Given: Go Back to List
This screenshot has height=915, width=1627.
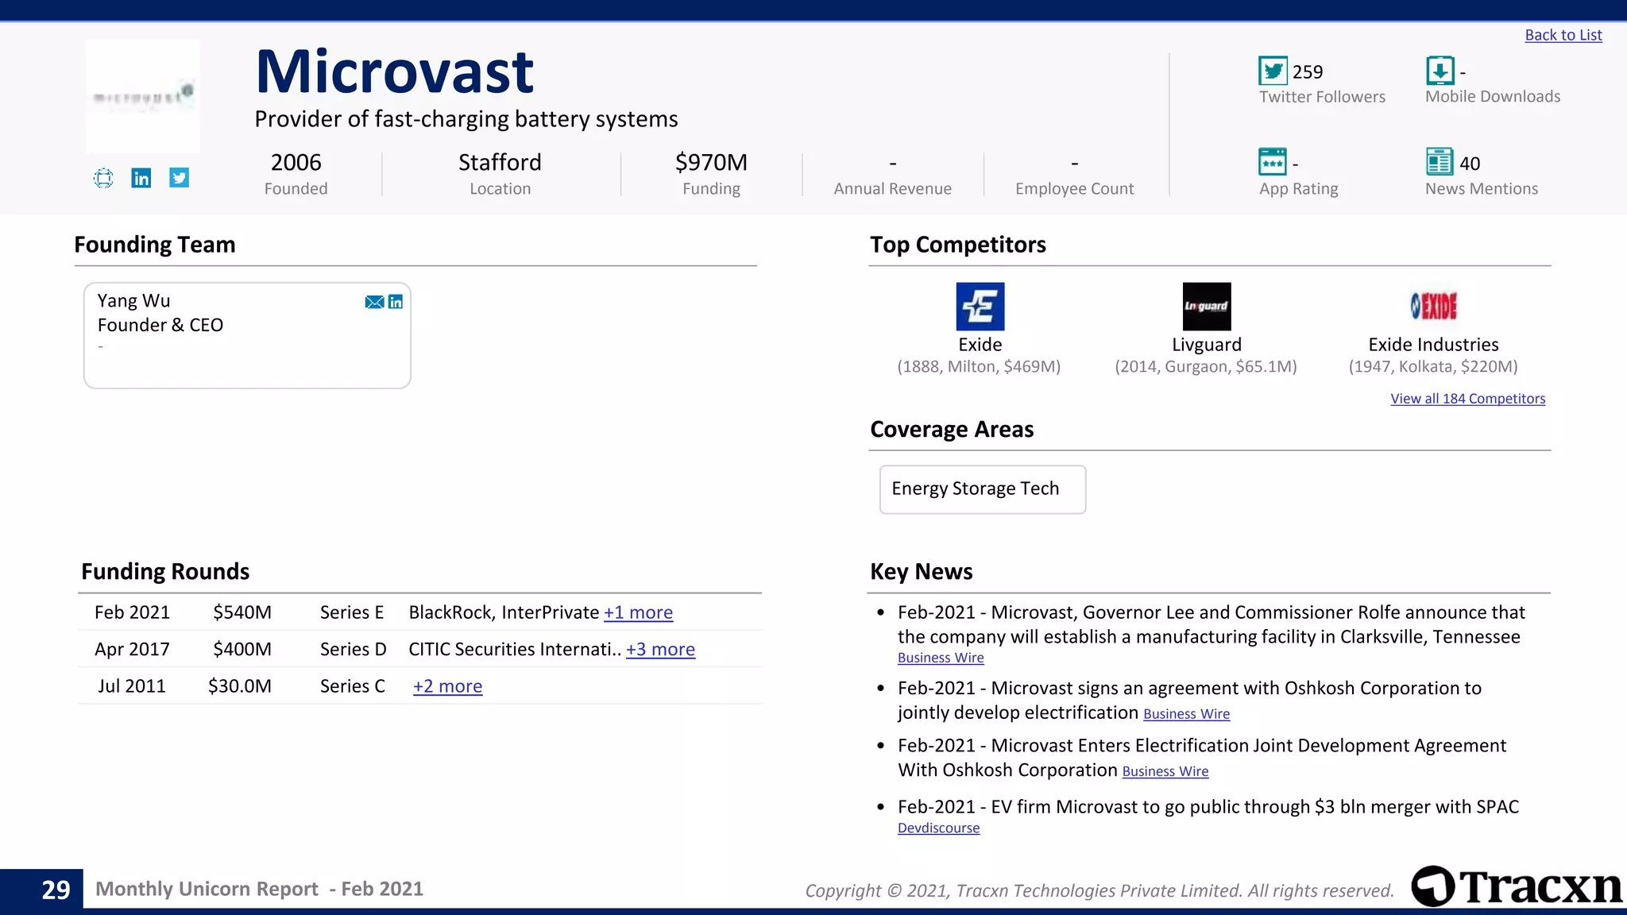Looking at the screenshot, I should point(1563,35).
